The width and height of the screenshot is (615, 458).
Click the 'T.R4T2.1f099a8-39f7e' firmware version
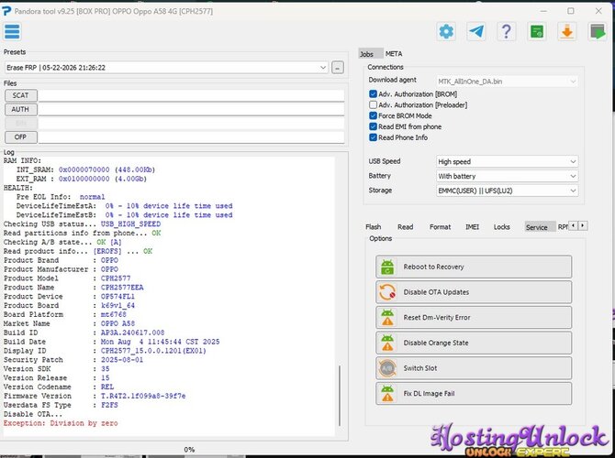tap(143, 396)
